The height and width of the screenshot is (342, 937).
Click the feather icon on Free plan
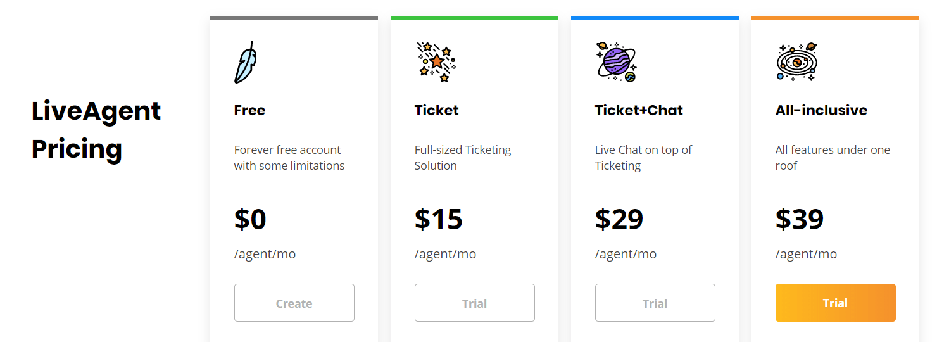245,62
